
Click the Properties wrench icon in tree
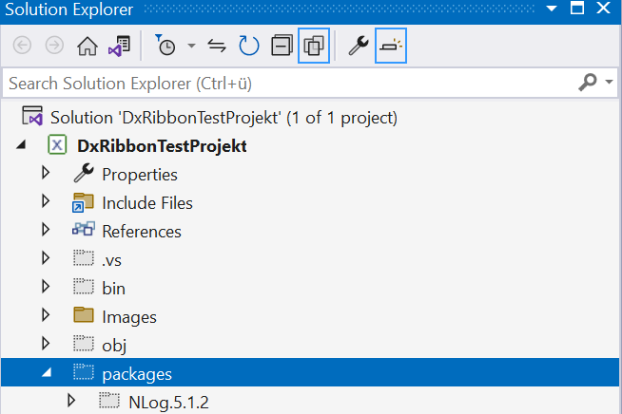click(84, 173)
